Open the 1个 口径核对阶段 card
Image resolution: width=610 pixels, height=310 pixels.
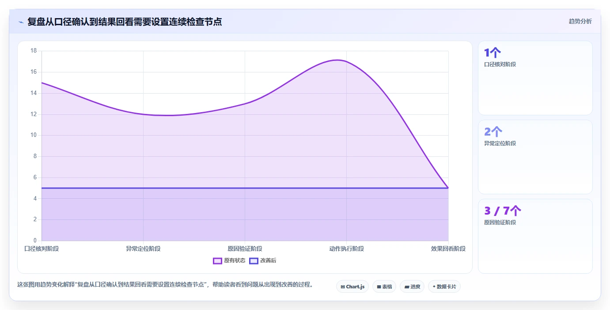pyautogui.click(x=535, y=78)
